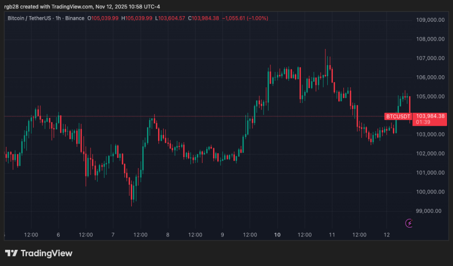Click the TradingView logo in the corner
The height and width of the screenshot is (266, 453).
[39, 253]
